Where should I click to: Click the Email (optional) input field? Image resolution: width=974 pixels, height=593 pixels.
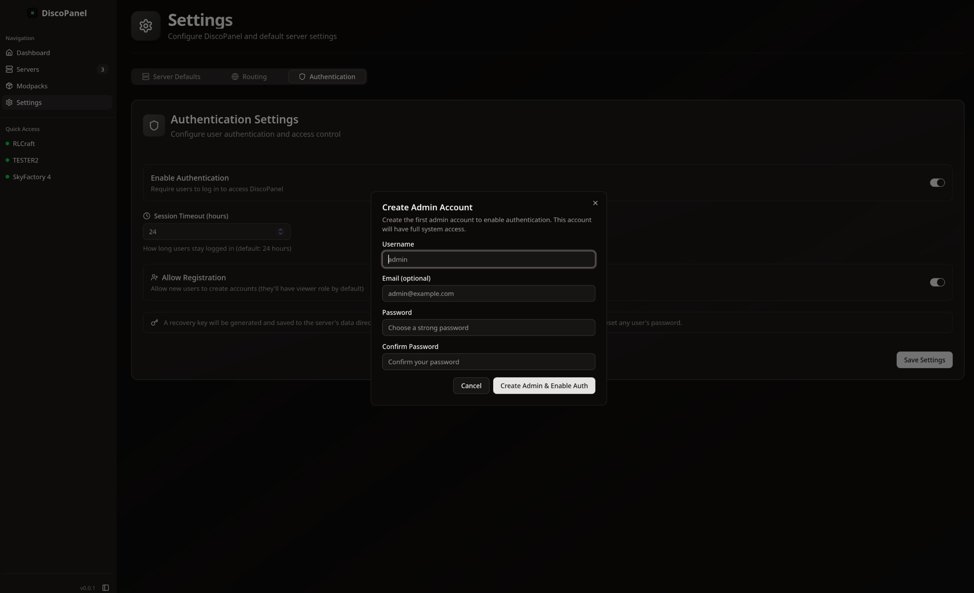[x=489, y=293]
